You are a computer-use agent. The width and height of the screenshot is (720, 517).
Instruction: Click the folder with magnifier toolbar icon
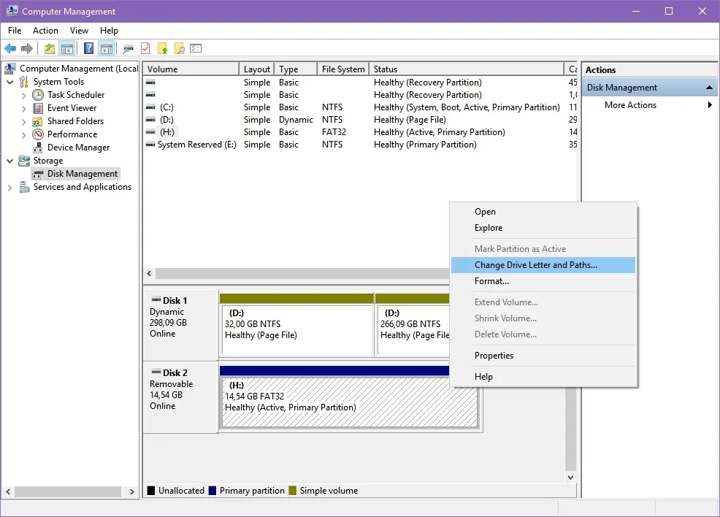click(x=180, y=48)
